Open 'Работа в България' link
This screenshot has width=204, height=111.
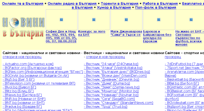pyautogui.click(x=160, y=3)
